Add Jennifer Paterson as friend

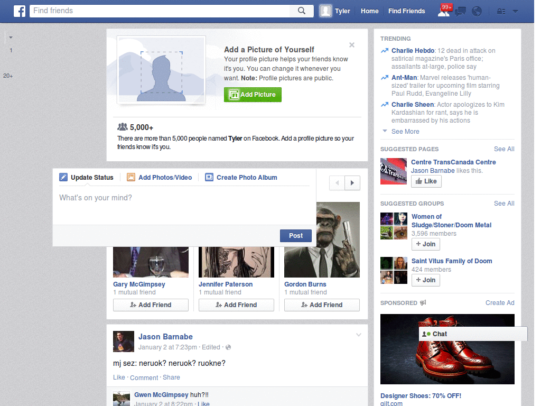point(236,305)
